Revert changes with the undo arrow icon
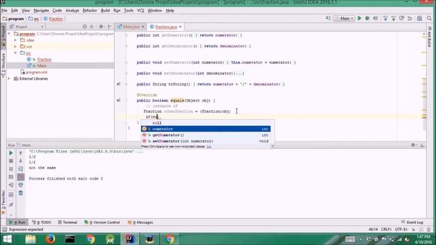This screenshot has height=245, width=436. tap(409, 18)
